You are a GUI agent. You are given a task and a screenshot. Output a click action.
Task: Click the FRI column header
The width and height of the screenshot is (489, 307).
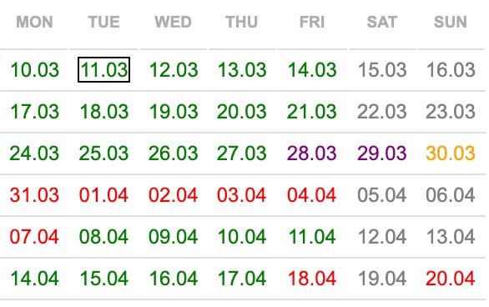[x=312, y=23]
